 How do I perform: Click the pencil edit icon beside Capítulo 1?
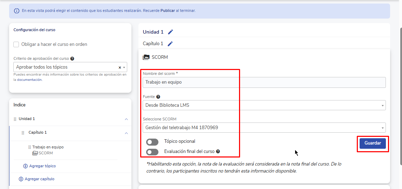click(x=170, y=44)
